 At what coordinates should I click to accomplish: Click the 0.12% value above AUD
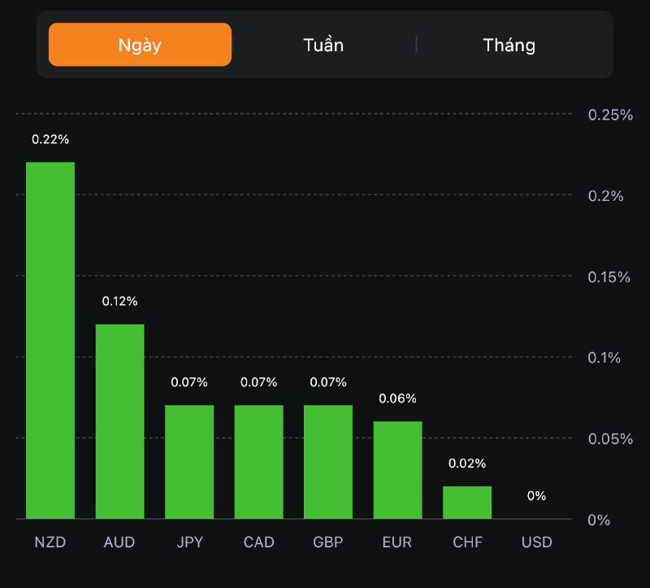click(120, 301)
